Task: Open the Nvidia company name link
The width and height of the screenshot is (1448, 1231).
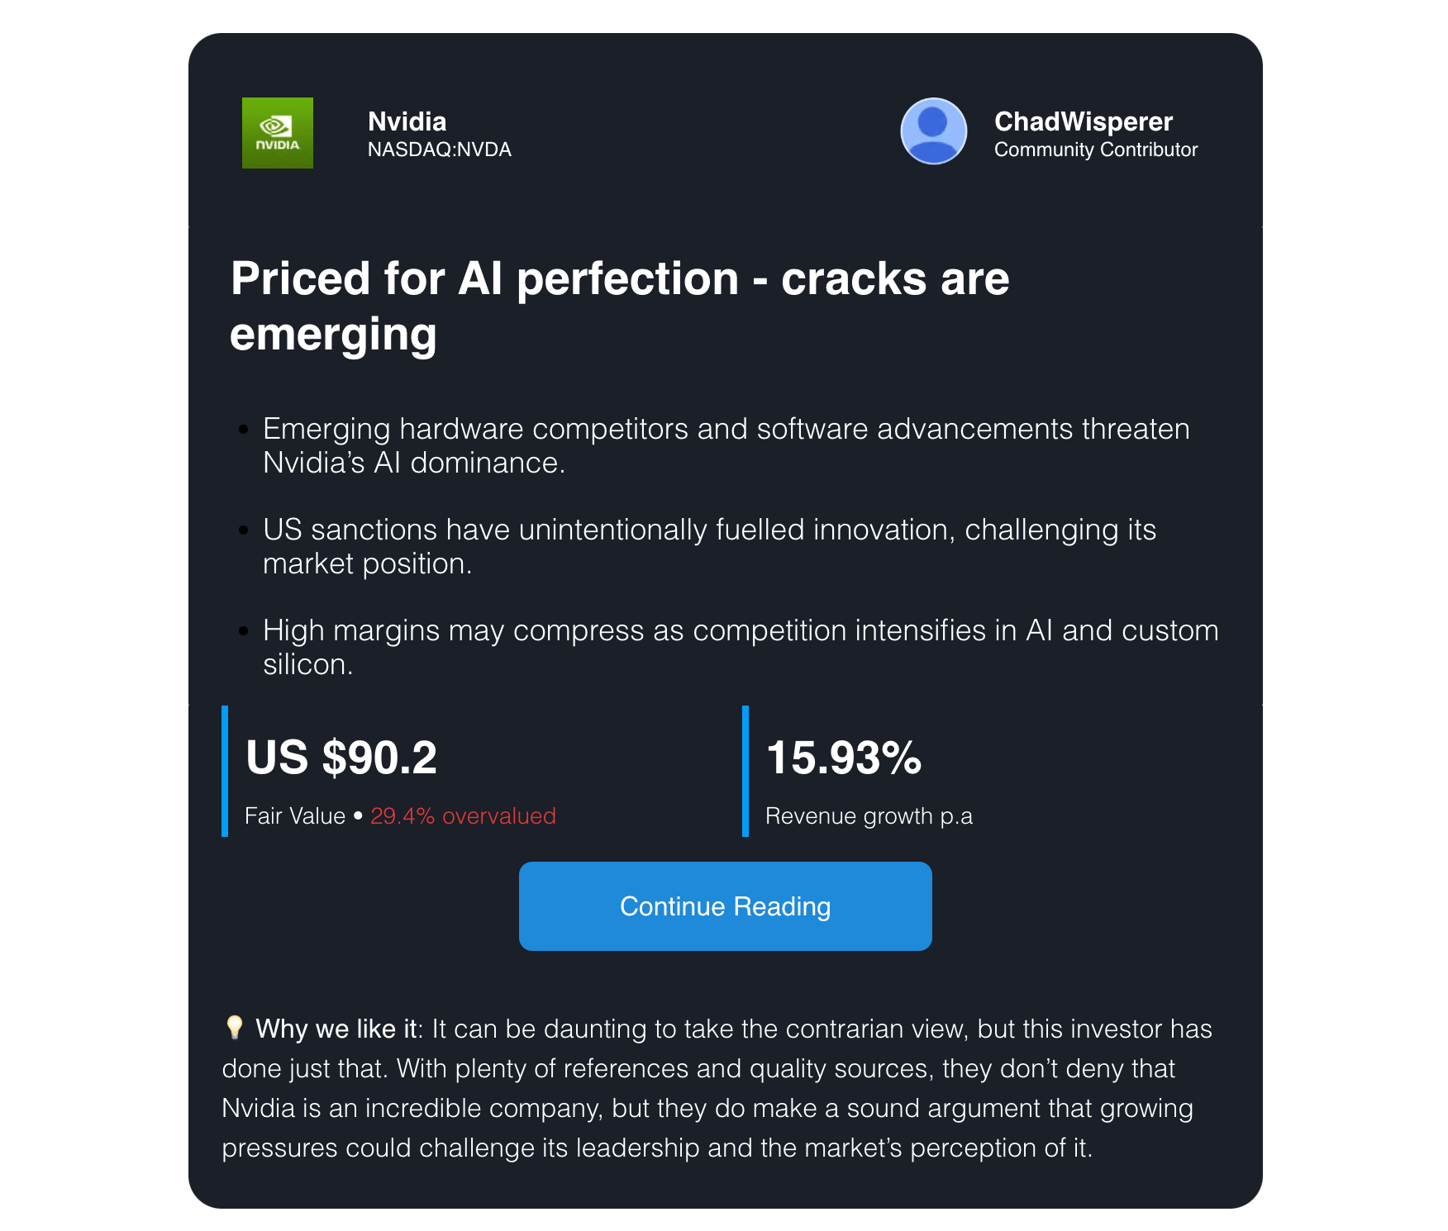Action: tap(407, 121)
